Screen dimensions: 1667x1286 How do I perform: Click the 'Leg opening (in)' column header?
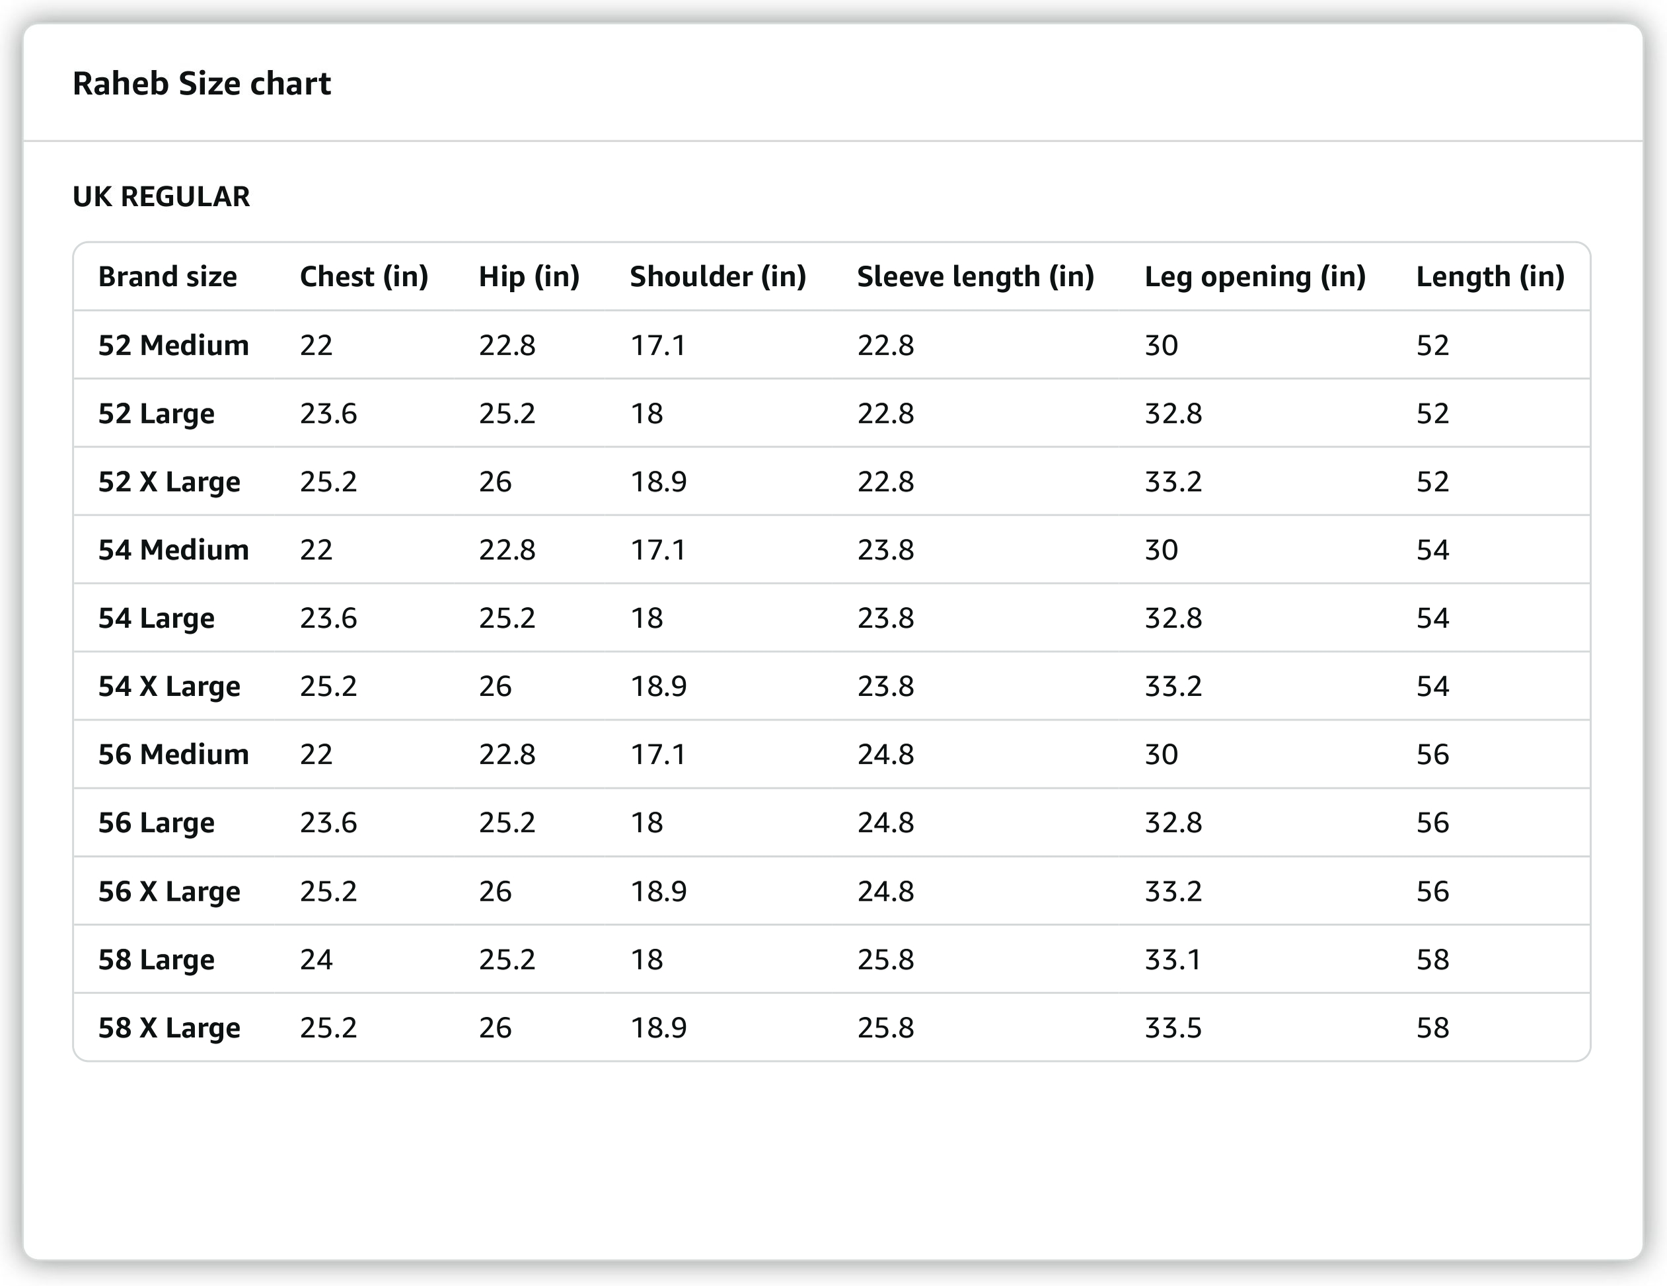click(x=1255, y=276)
